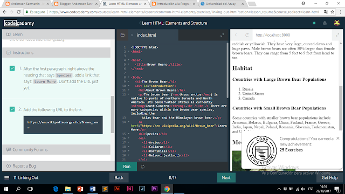This screenshot has height=194, width=345.
Task: Dismiss the achievement notification
Action: pos(338,138)
